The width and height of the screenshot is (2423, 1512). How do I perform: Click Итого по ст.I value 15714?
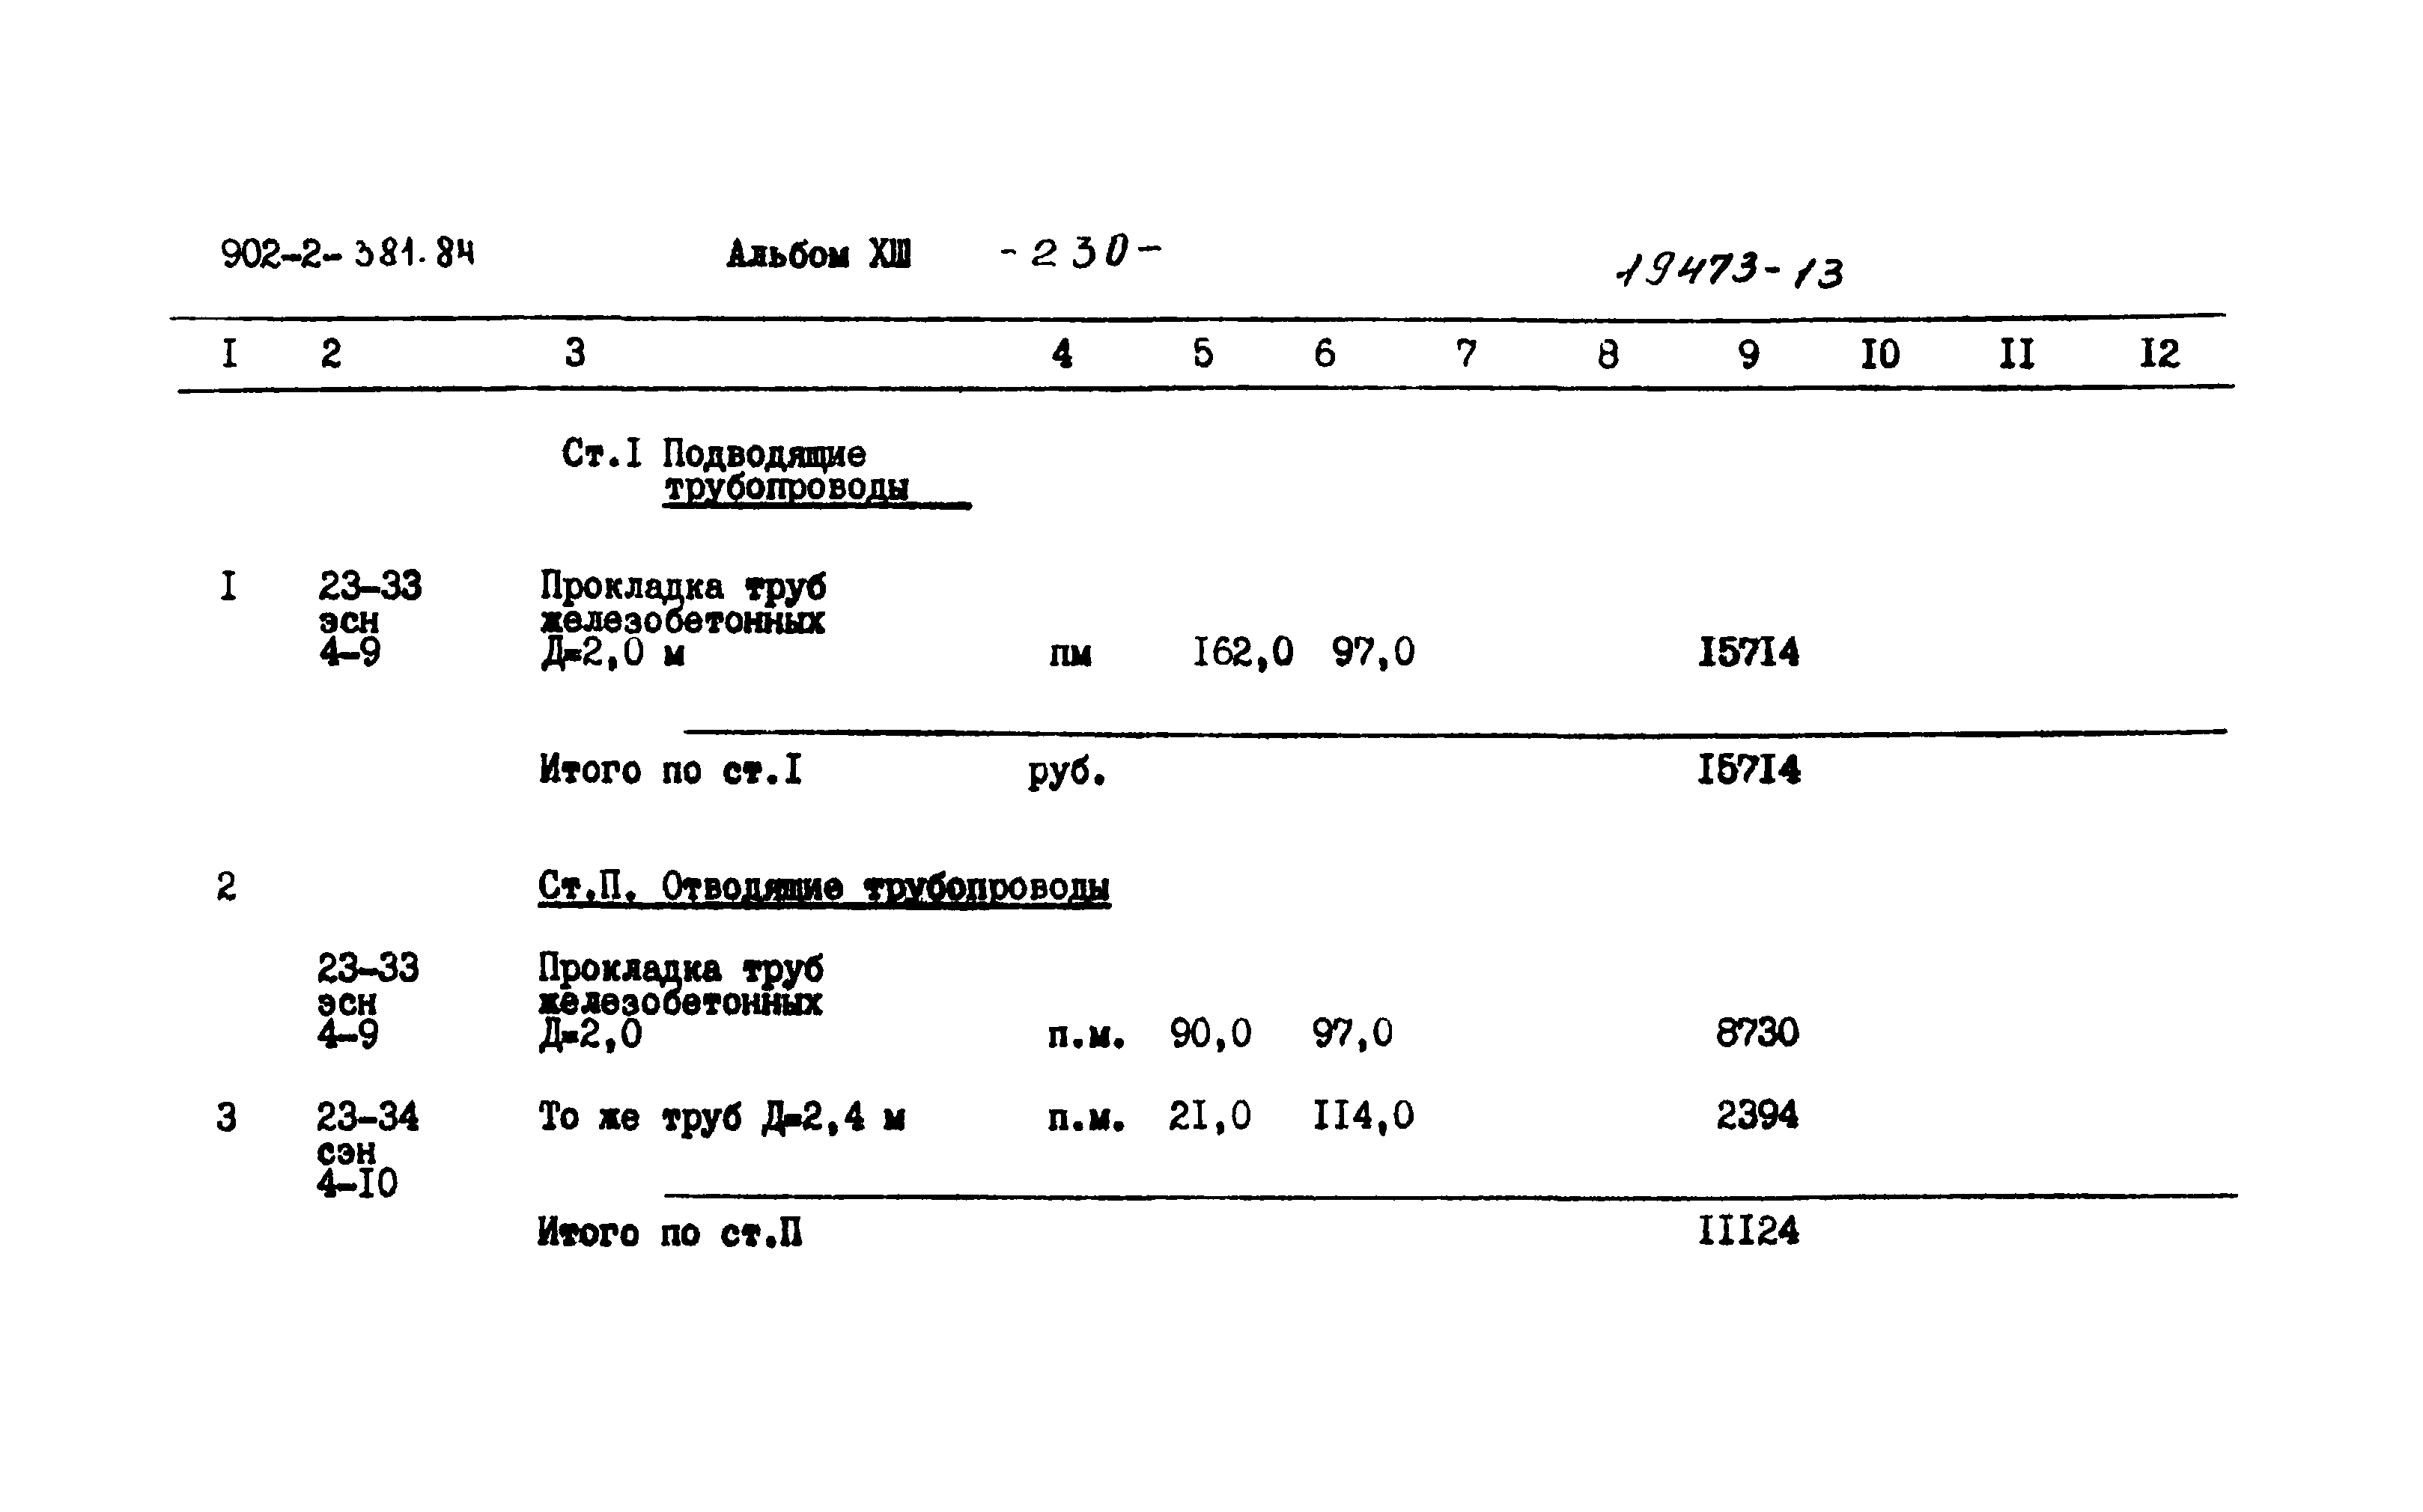1672,777
